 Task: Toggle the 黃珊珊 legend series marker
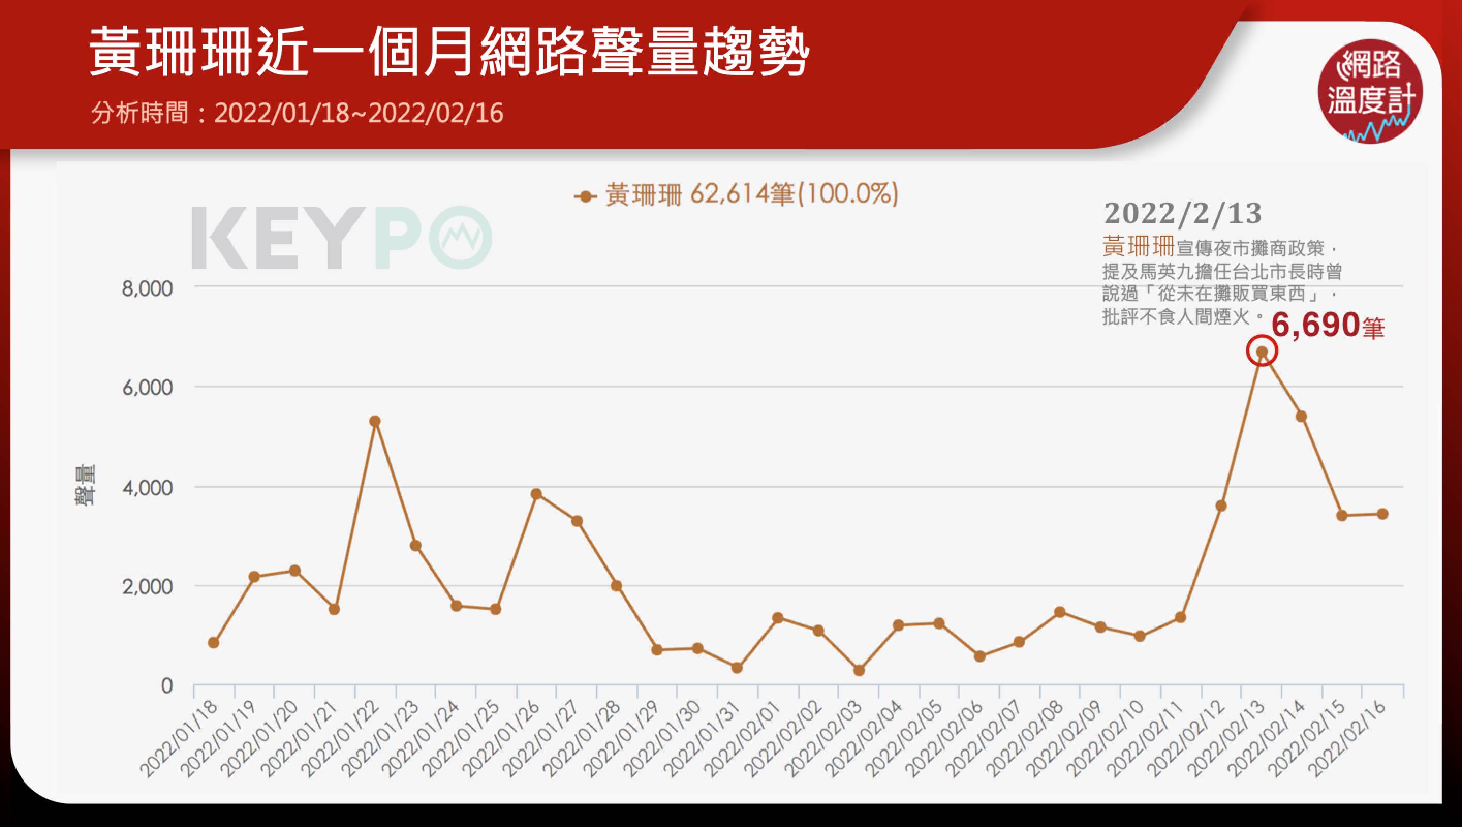pyautogui.click(x=585, y=196)
